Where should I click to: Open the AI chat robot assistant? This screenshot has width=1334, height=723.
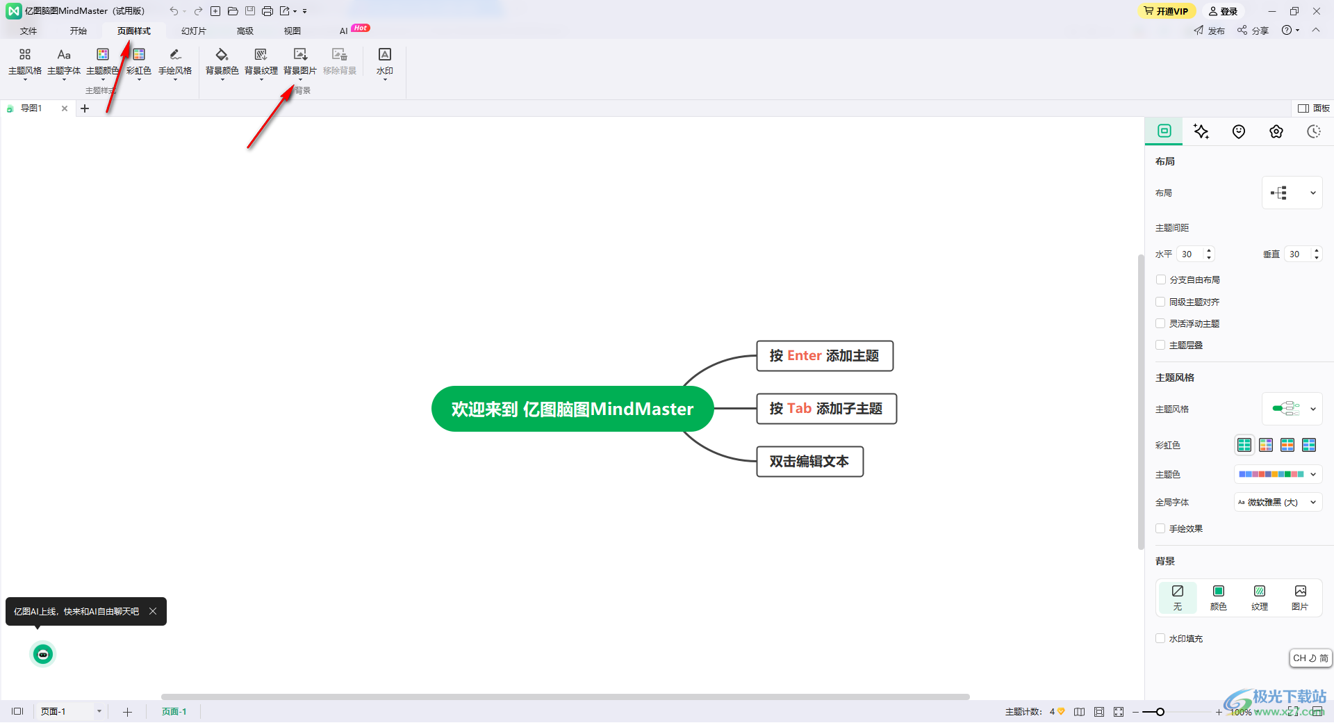(x=43, y=654)
